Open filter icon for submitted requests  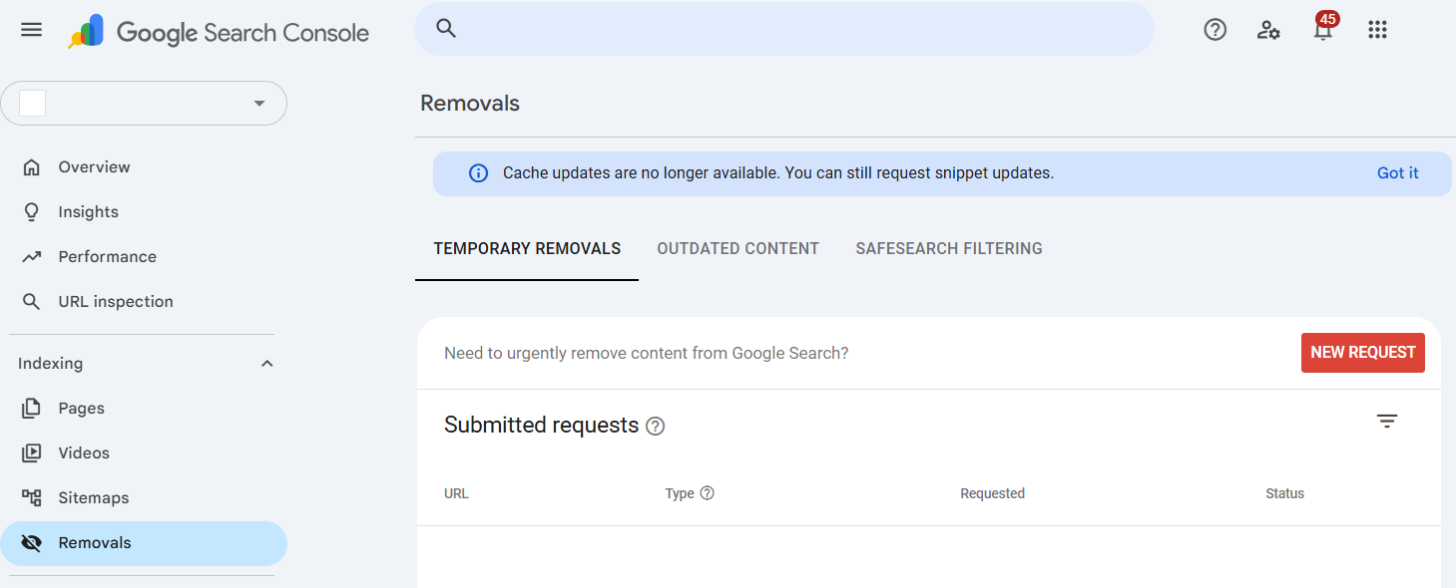pos(1387,422)
